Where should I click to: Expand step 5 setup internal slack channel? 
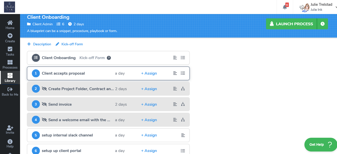pyautogui.click(x=108, y=135)
